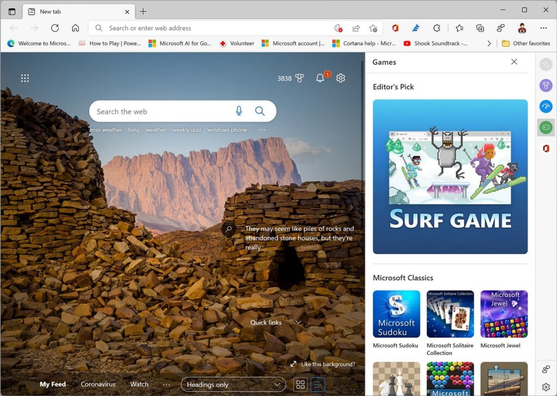Expand the Quick links chevron

point(298,322)
